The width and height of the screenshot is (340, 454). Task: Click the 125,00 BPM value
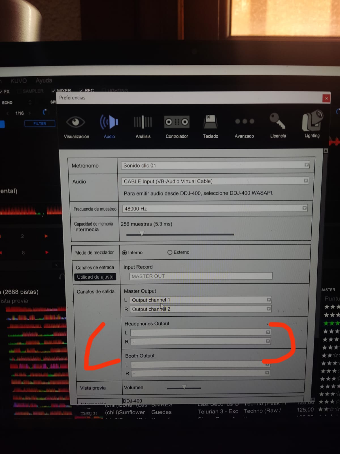coord(305,410)
